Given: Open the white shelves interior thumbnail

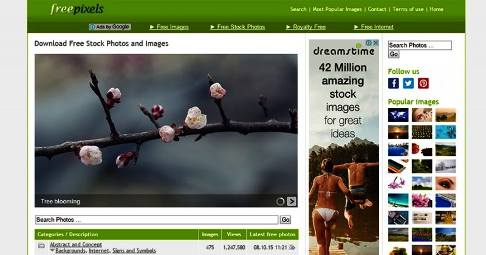Looking at the screenshot, I should point(422,217).
